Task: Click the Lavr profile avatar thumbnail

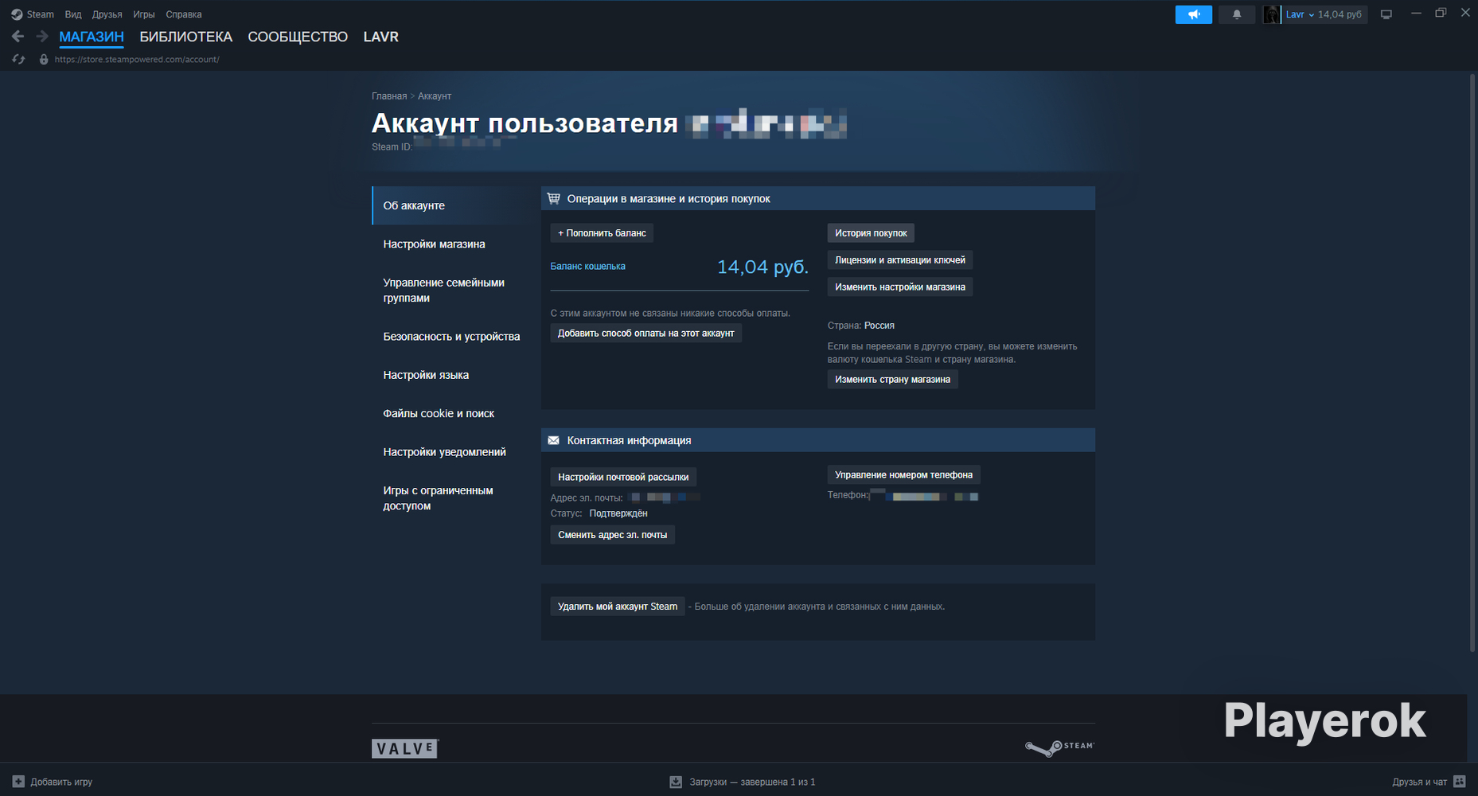Action: (1272, 14)
